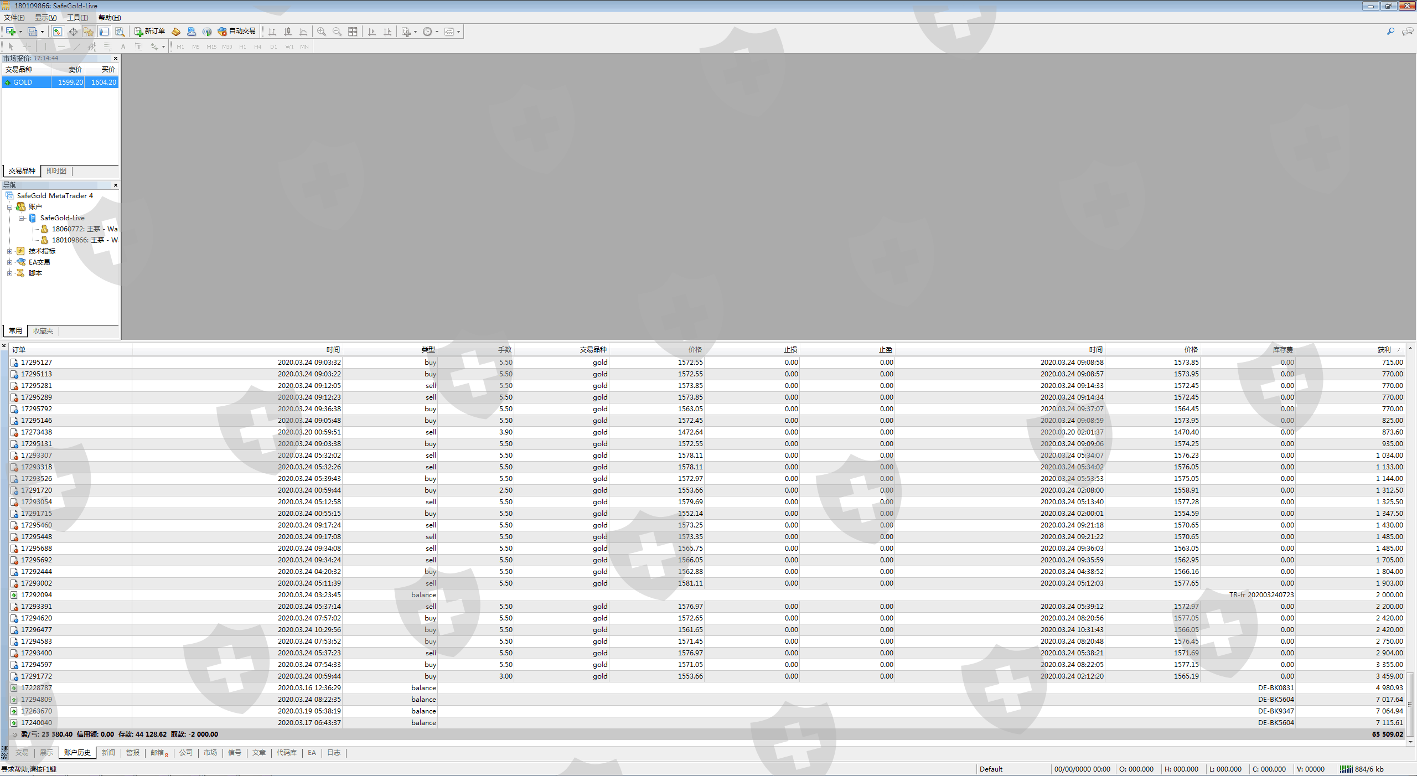Toggle the Navigator panel icon
Image resolution: width=1417 pixels, height=776 pixels.
89,32
